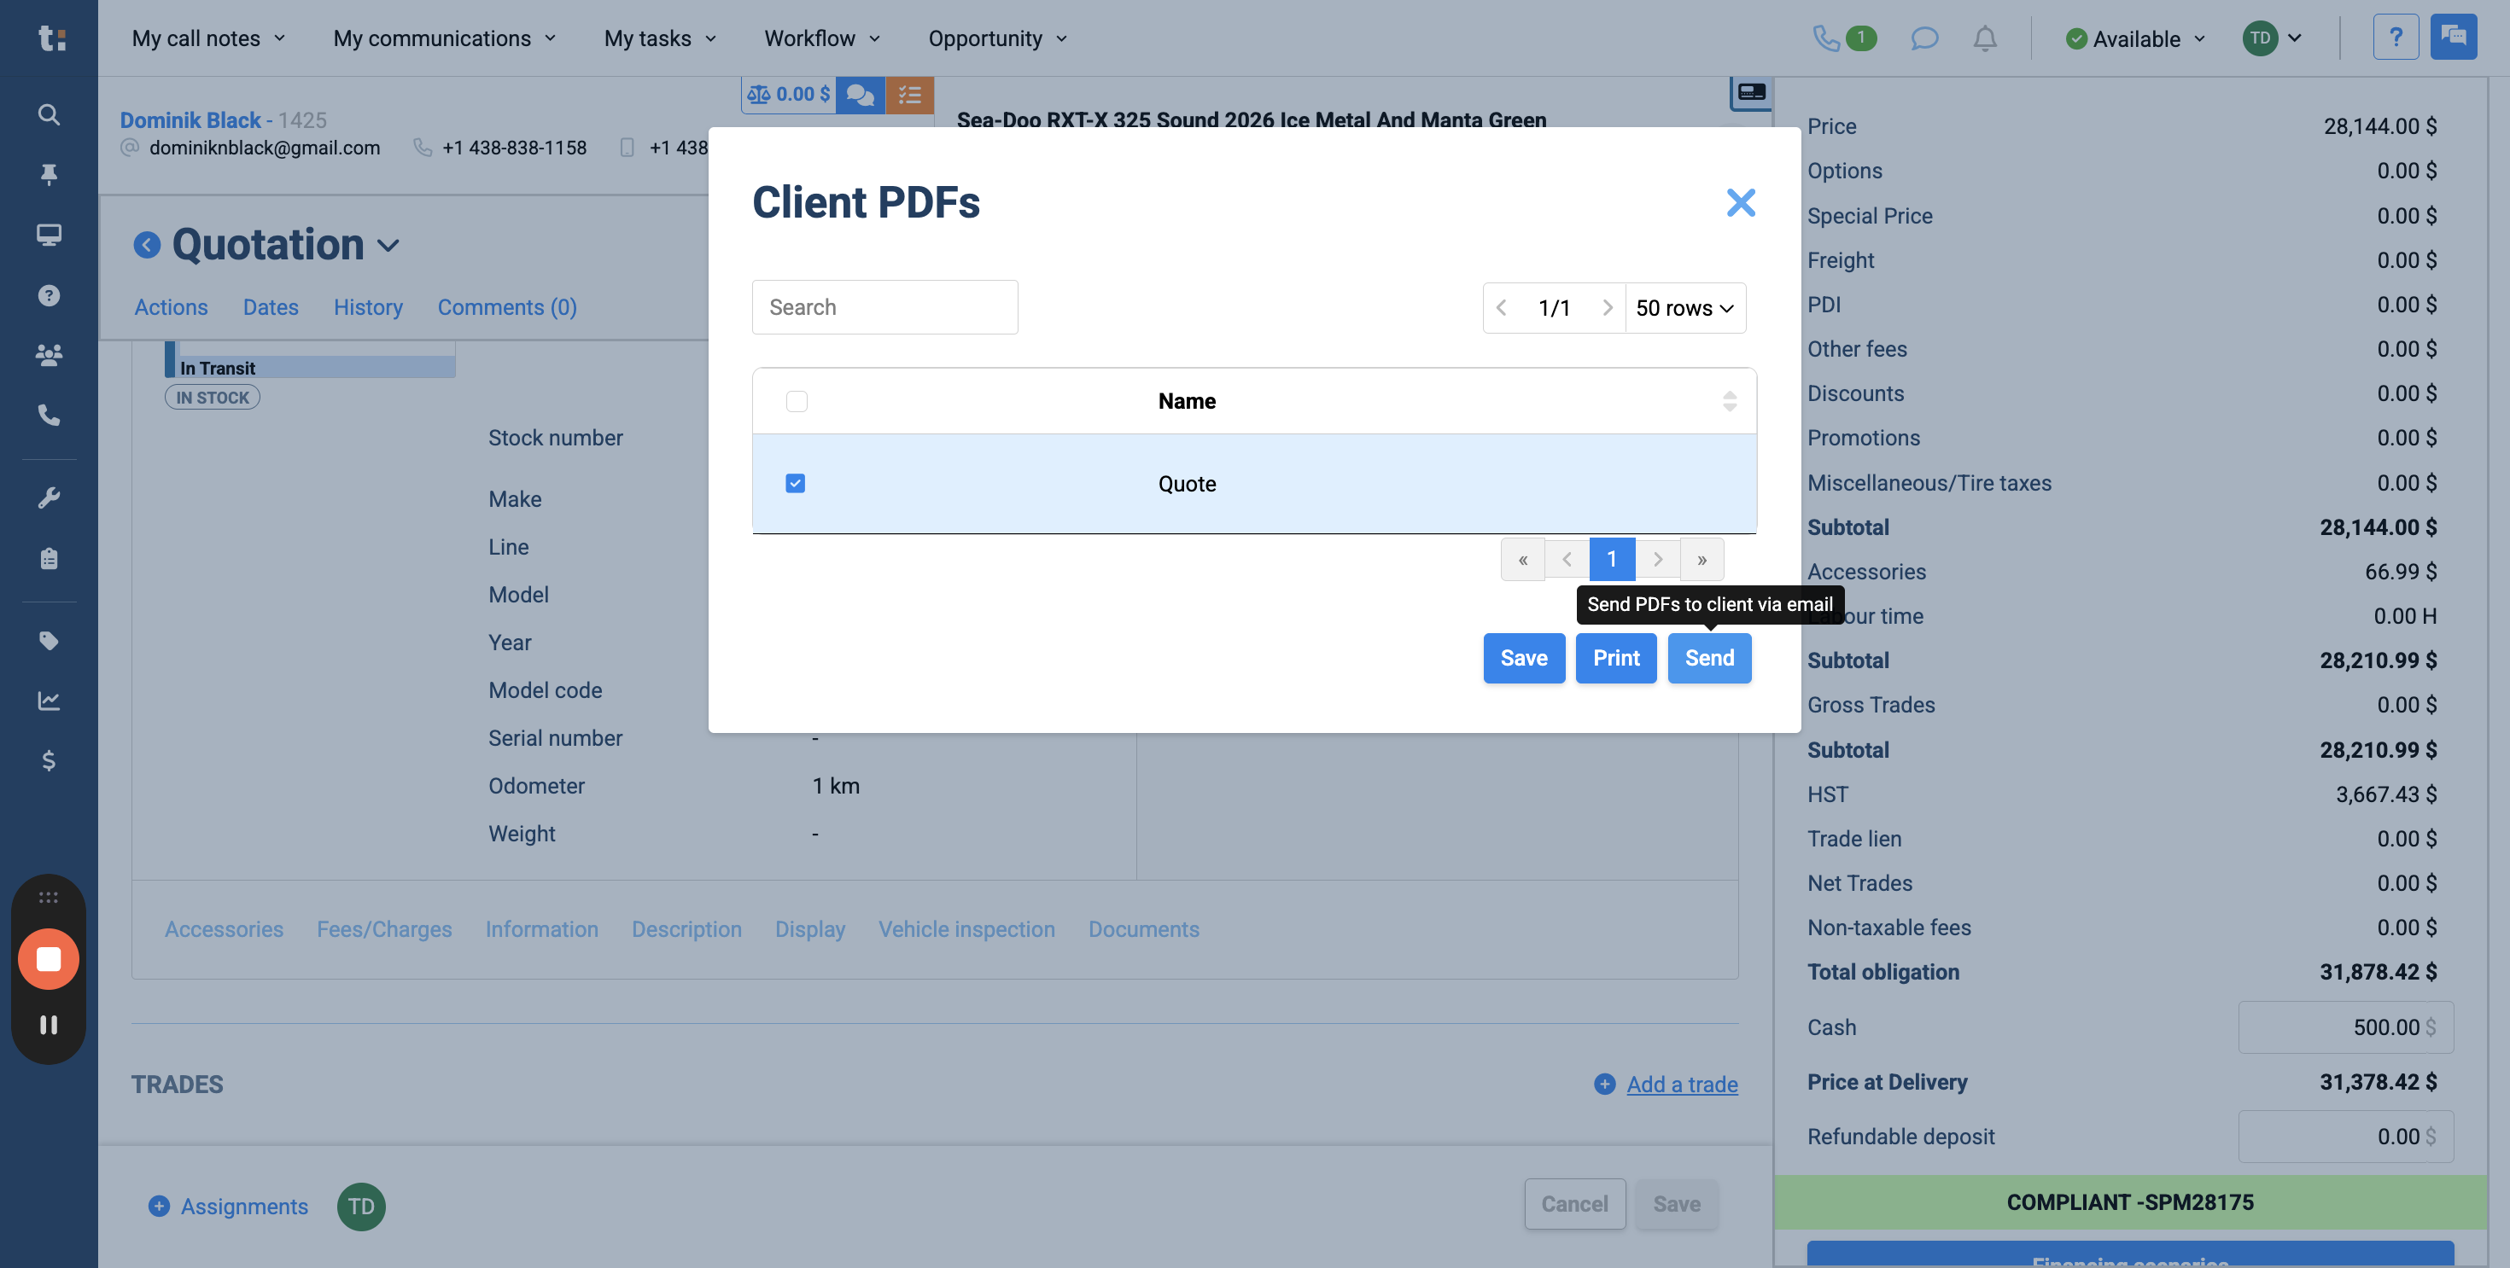Click the trade-in scale icon showing 0.00 $
Image resolution: width=2510 pixels, height=1268 pixels.
787,94
